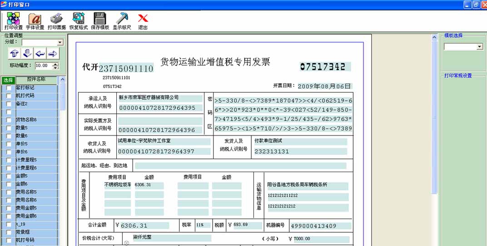Click 恢复格式 restore format icon
Image resolution: width=487 pixels, height=246 pixels.
click(78, 21)
